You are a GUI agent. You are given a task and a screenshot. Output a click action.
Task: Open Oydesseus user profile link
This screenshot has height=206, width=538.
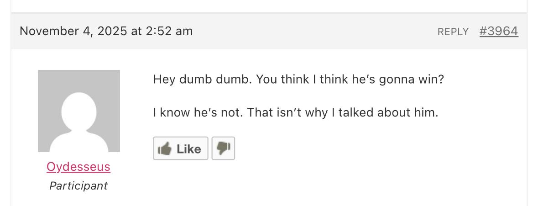78,167
